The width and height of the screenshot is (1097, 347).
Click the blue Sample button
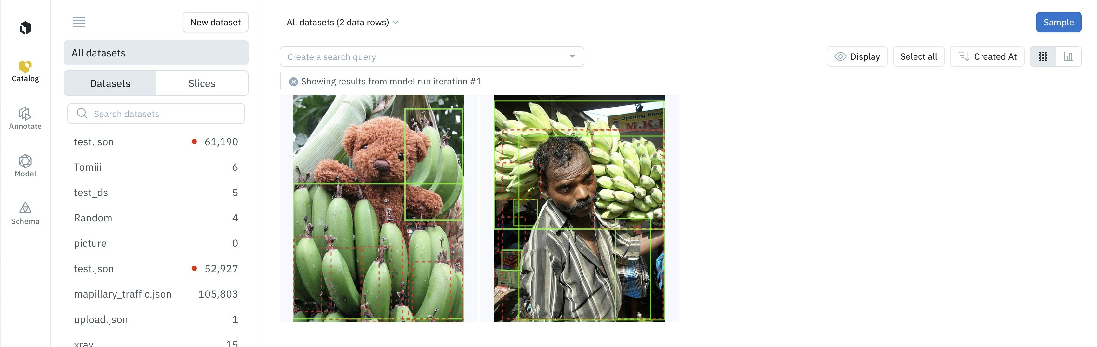coord(1058,22)
